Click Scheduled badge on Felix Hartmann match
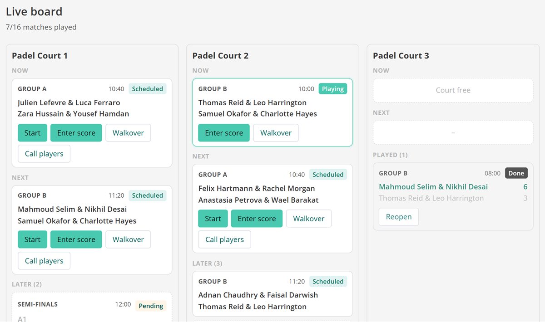This screenshot has width=545, height=322. pos(328,175)
